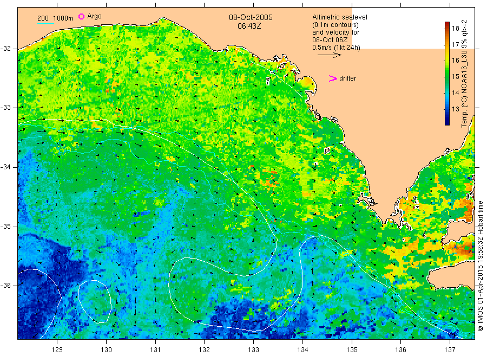Click the colorbar value 18

[x=455, y=29]
